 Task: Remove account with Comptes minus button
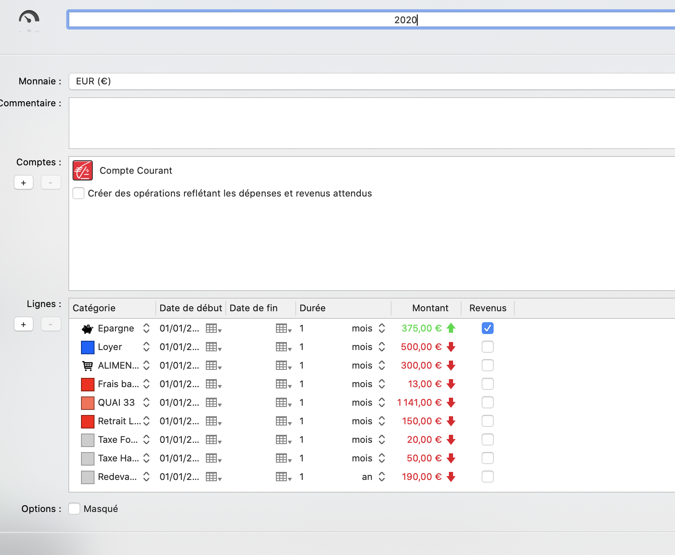[51, 183]
